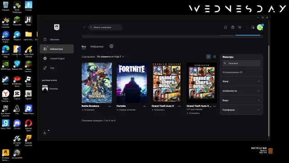Screen dimensions: 289x163
Task: Expand the Платформа filter
Action: (242, 110)
